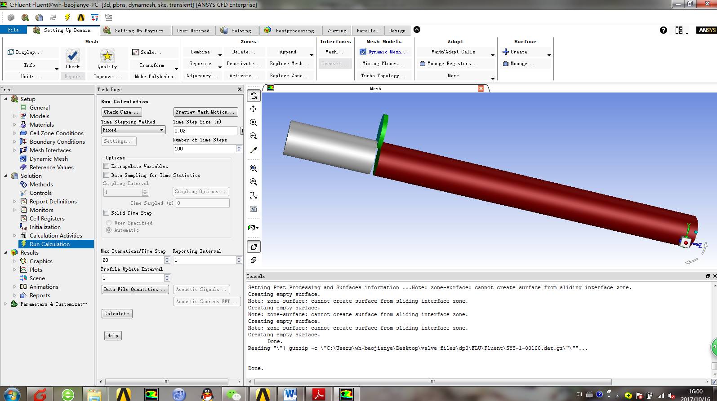Click the grey mesh block toolbar icon
This screenshot has width=717, height=401.
(11, 18)
